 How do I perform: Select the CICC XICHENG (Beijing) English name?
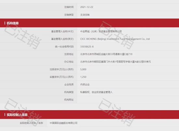[115, 39]
